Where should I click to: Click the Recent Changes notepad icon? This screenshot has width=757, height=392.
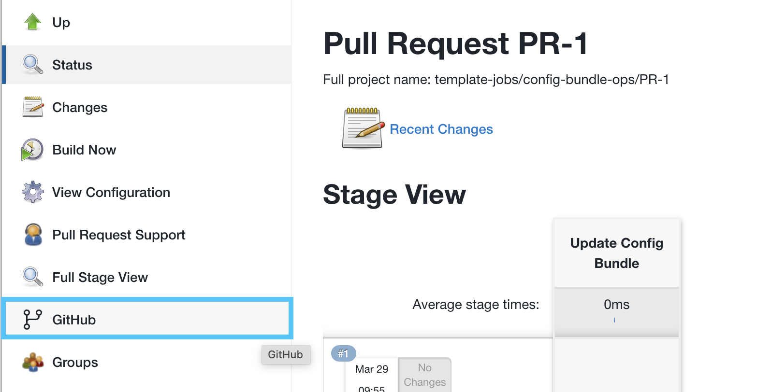[x=362, y=128]
